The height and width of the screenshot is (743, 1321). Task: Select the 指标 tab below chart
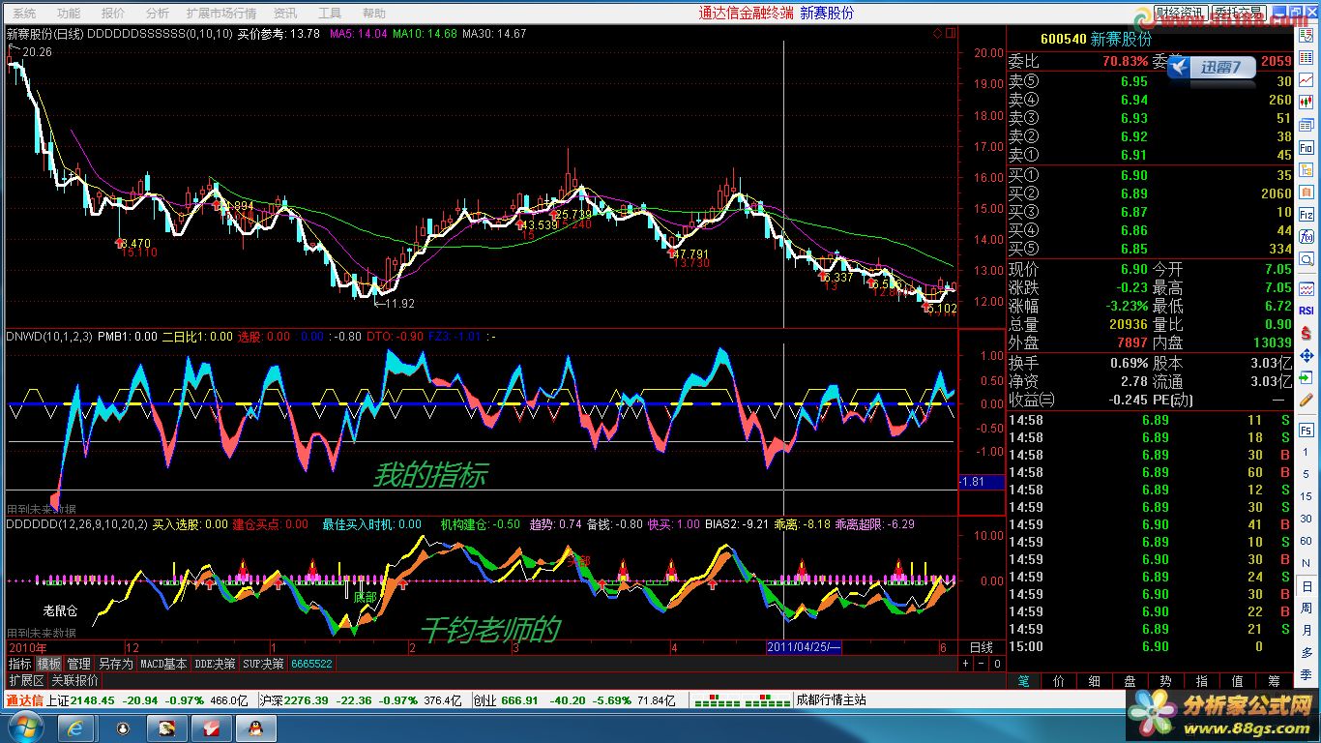click(x=20, y=664)
